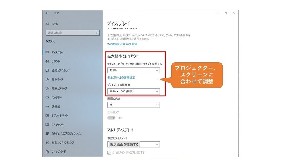The image size is (297, 167).
Task: Open the 1920 × 1080 resolution dropdown
Action: [134, 91]
